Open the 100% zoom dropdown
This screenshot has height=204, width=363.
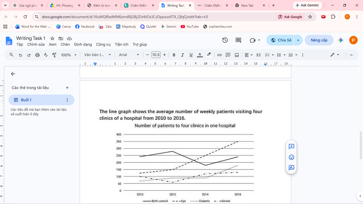69,55
